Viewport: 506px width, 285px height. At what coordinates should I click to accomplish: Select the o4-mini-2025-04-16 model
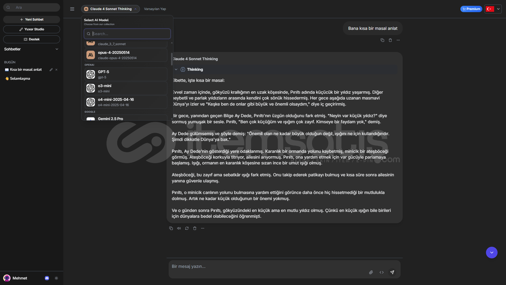click(x=126, y=102)
